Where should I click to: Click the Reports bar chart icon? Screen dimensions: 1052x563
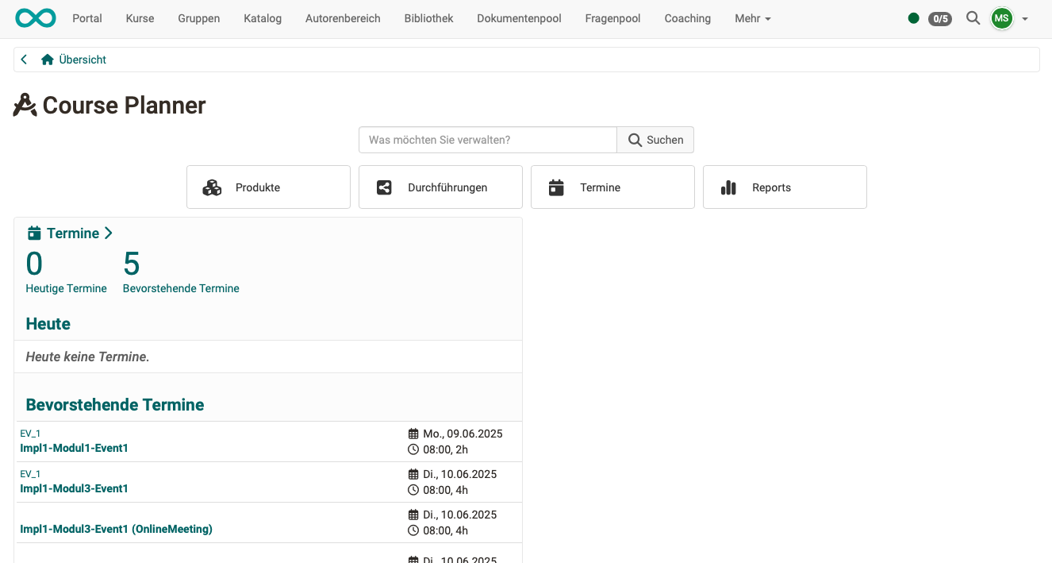tap(728, 187)
